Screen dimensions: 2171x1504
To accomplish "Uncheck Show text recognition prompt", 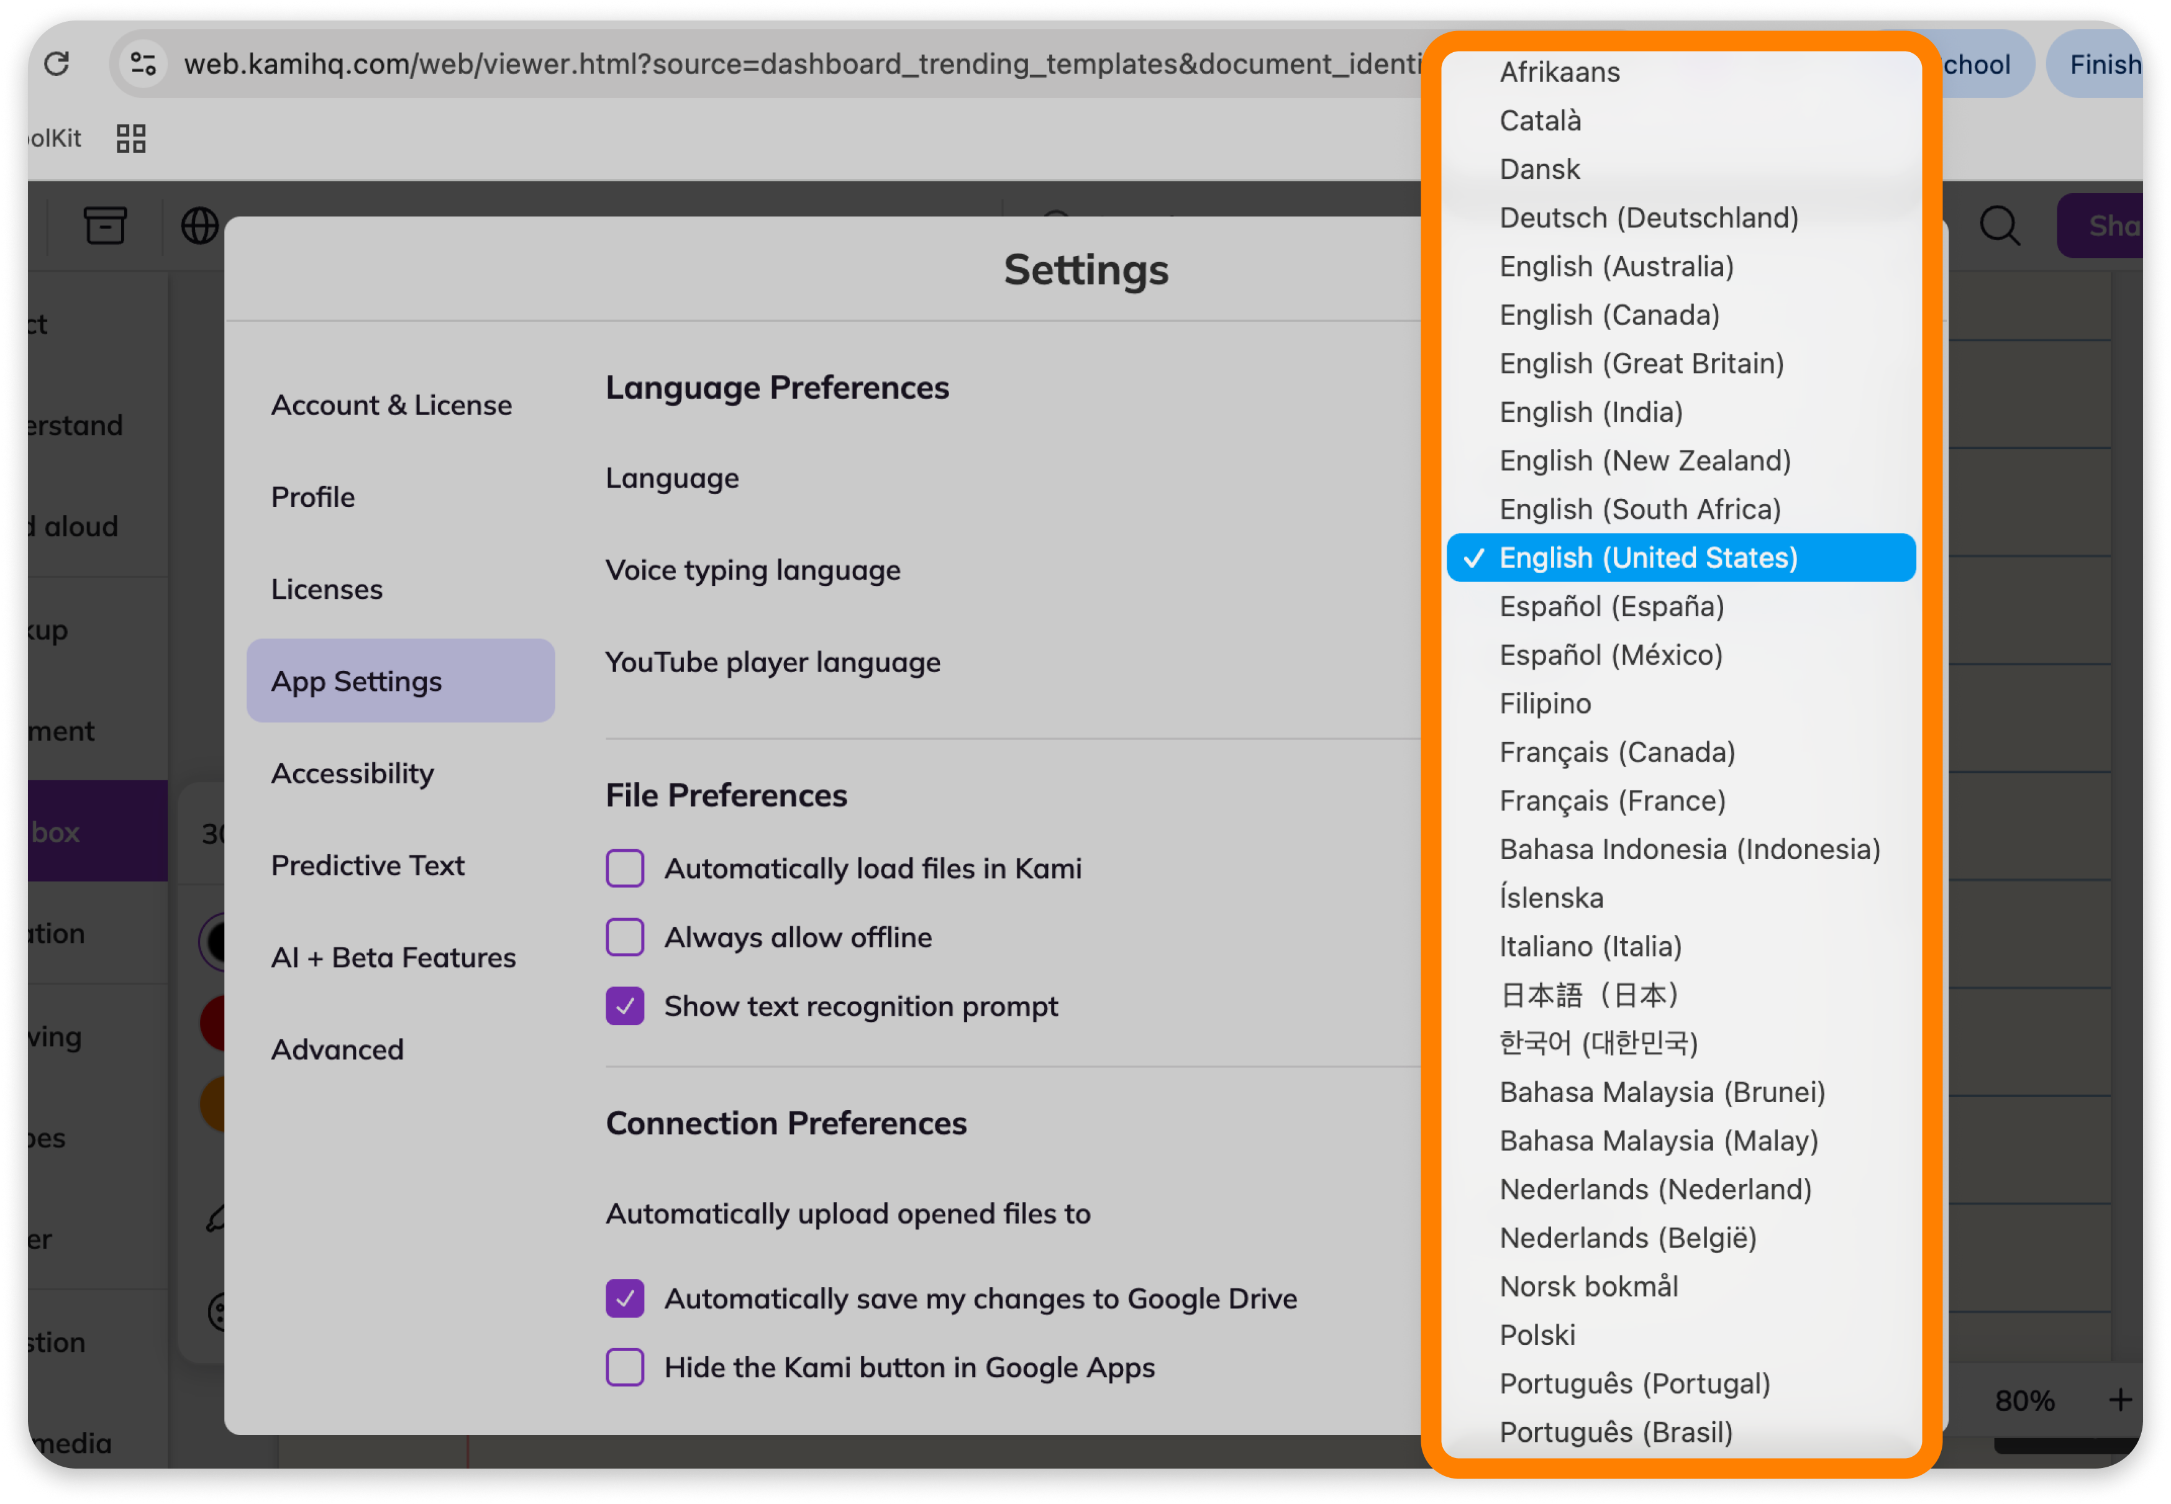I will tap(625, 1006).
